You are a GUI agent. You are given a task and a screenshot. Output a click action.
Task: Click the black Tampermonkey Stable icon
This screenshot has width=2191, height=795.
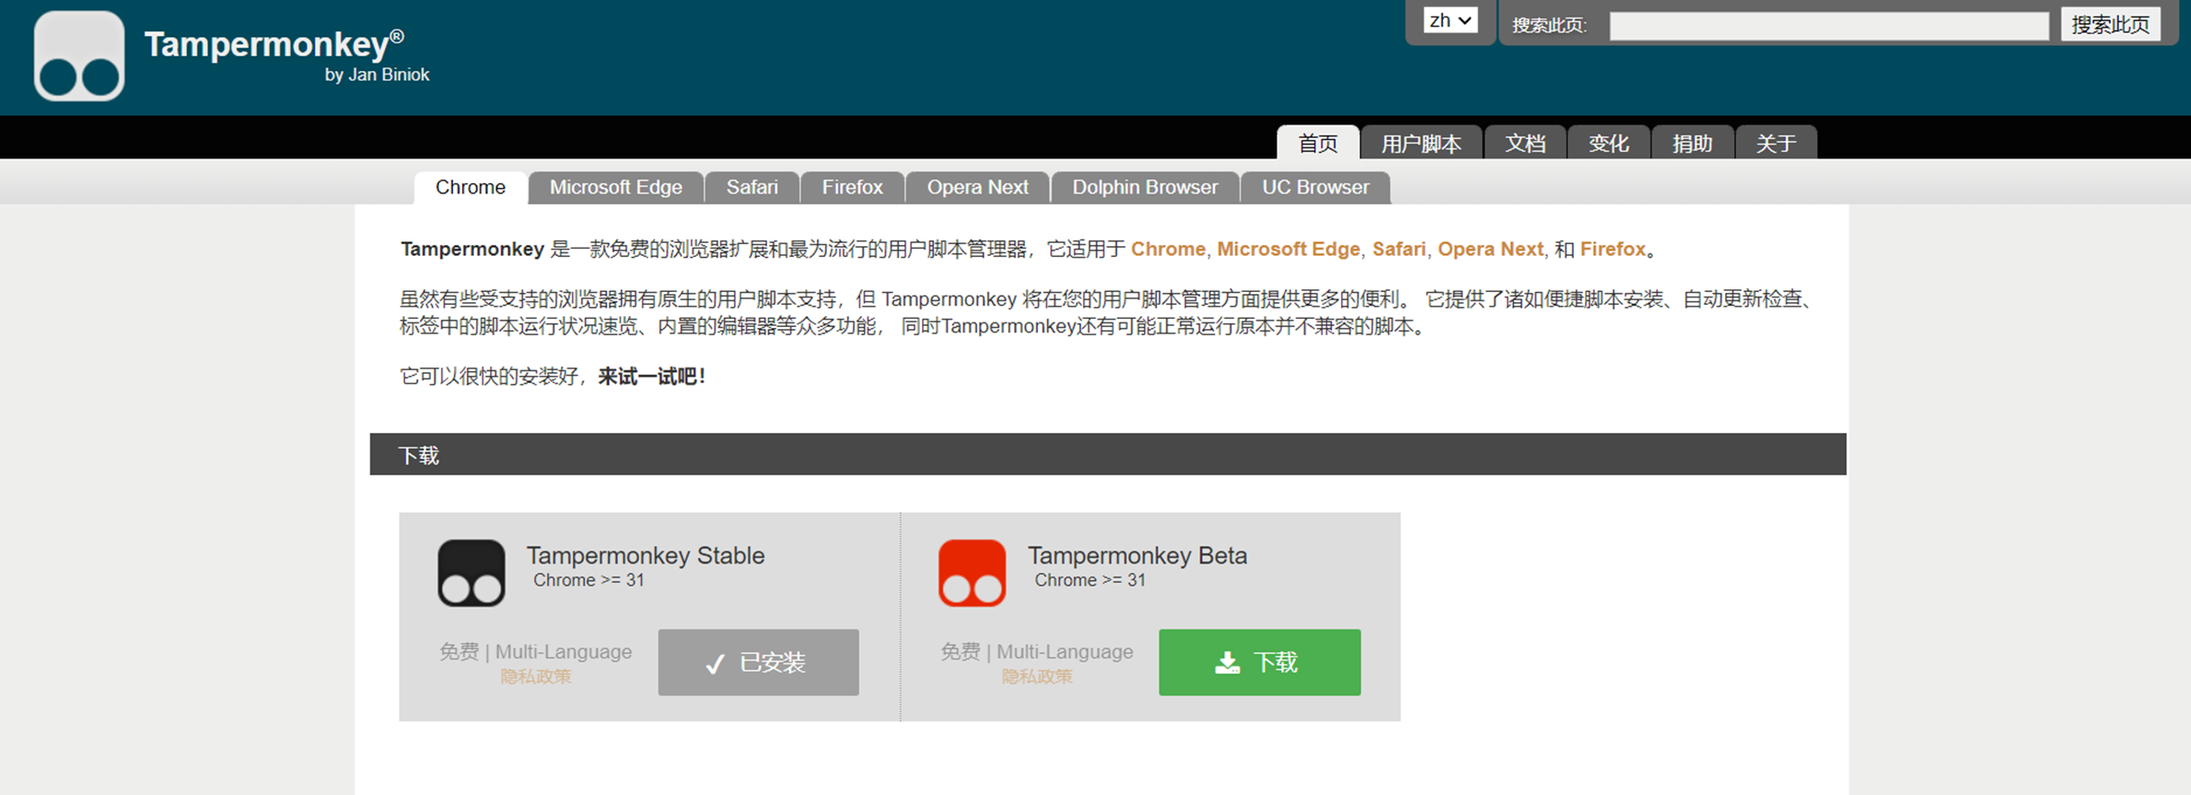point(471,573)
